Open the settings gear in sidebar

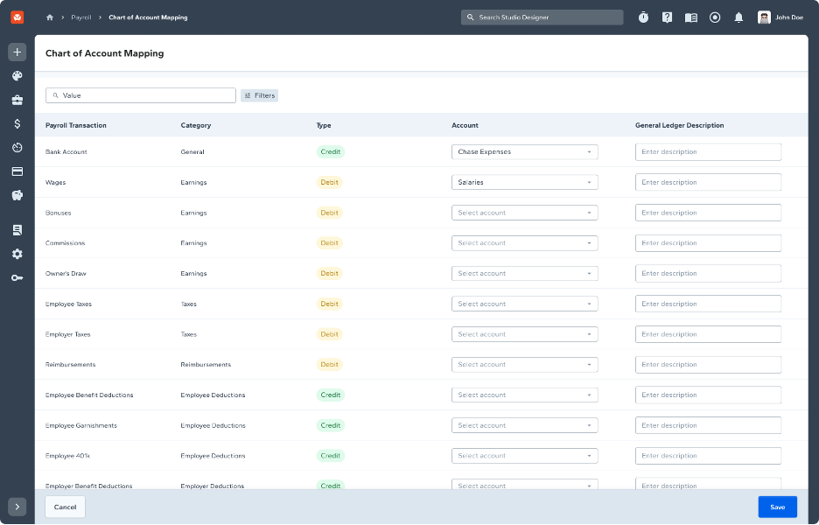(x=17, y=254)
